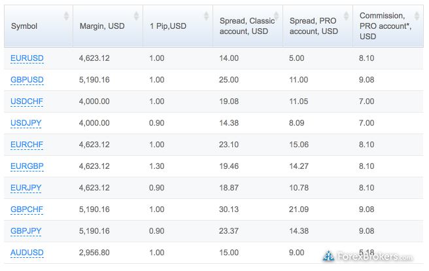Select the EURJPY symbol link
The width and height of the screenshot is (429, 271).
click(x=26, y=188)
